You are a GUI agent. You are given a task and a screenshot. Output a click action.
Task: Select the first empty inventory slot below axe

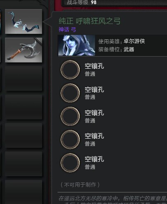pyautogui.click(x=24, y=79)
